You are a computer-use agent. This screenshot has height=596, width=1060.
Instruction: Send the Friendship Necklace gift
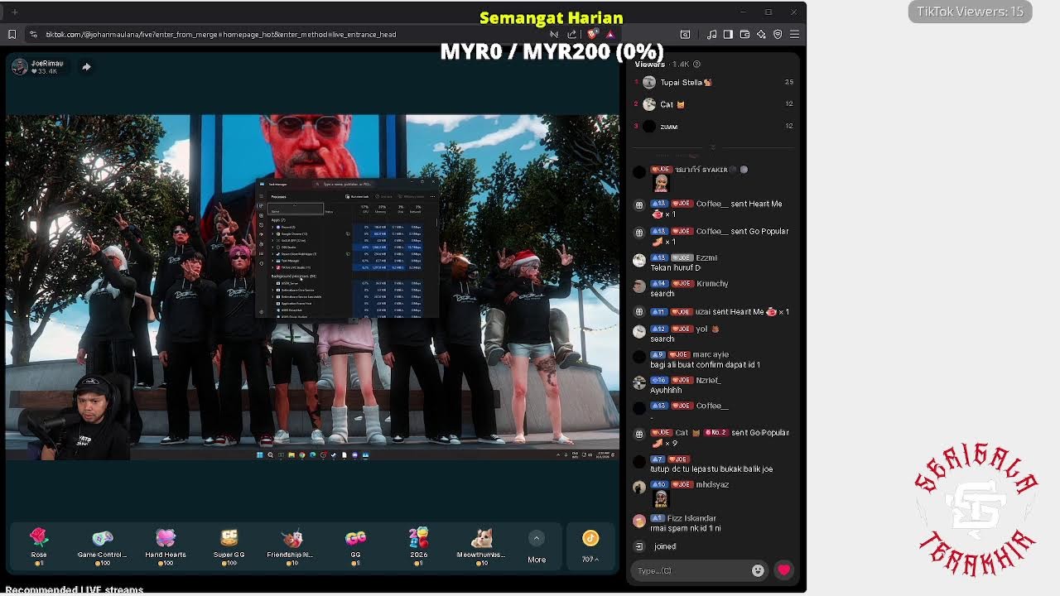pos(291,546)
